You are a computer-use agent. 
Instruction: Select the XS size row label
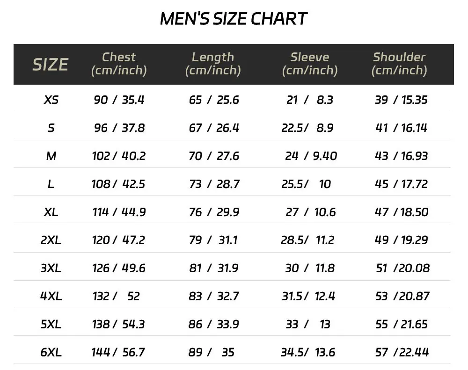(x=51, y=100)
